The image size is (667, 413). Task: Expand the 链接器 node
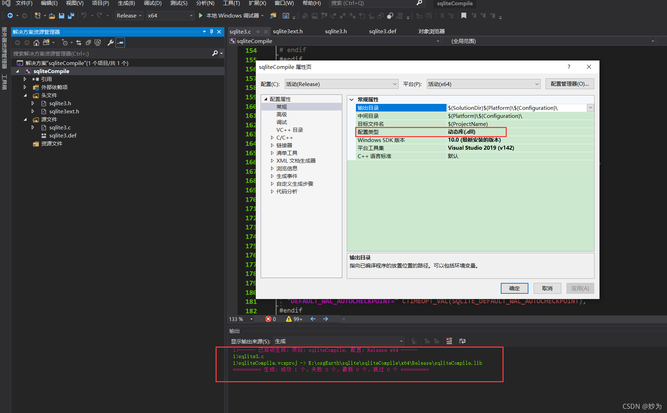[272, 145]
